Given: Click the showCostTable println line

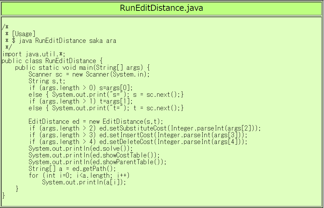Looking at the screenshot, I should [94, 155].
